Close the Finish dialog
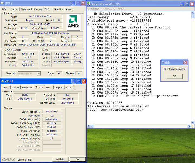 coord(185,62)
